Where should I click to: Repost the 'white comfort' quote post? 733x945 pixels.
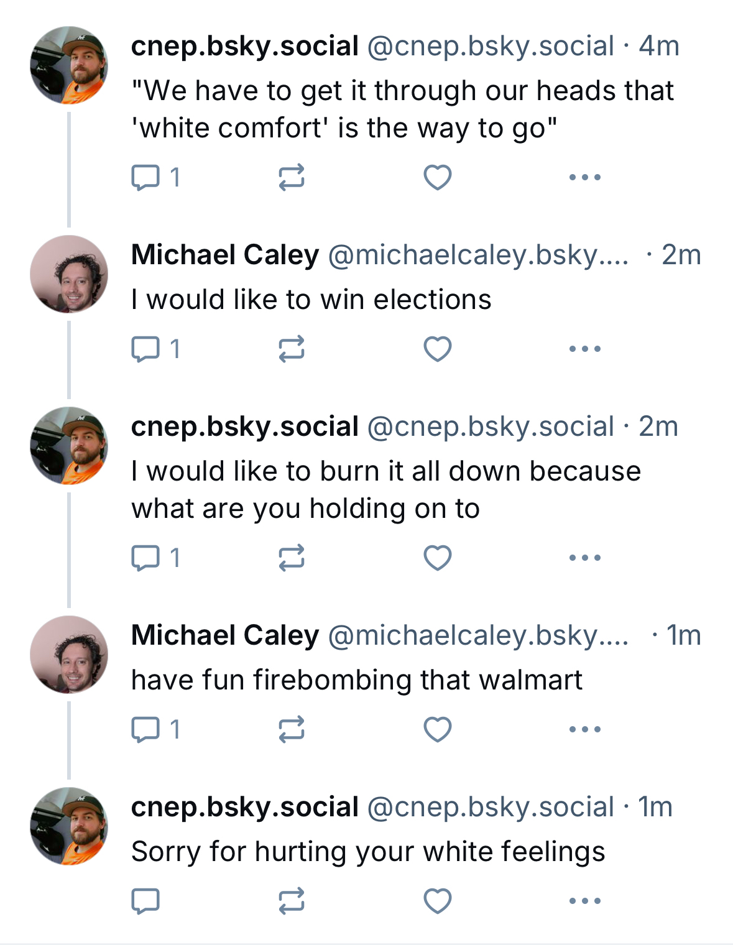point(291,178)
